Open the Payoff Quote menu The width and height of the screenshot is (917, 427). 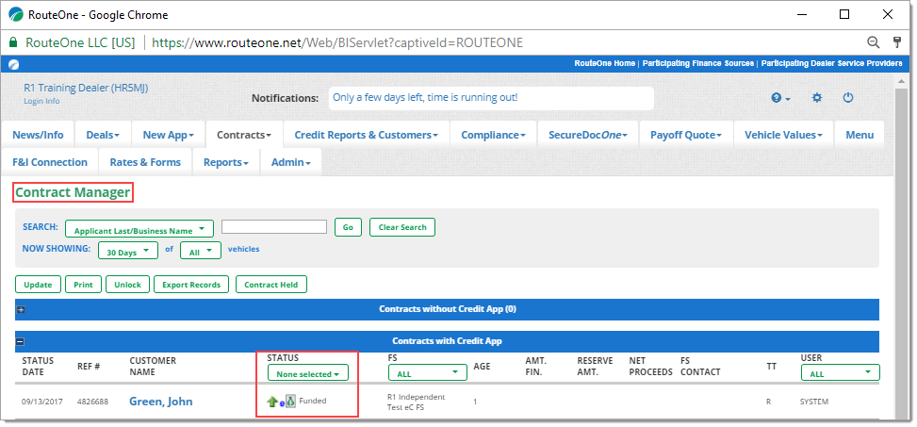coord(686,135)
